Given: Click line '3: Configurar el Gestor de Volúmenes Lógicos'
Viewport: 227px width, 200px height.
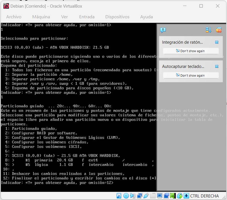Looking at the screenshot, I should tap(63, 137).
